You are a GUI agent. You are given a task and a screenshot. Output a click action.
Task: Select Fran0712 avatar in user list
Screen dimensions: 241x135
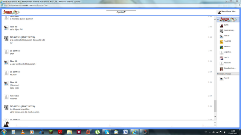221,42
